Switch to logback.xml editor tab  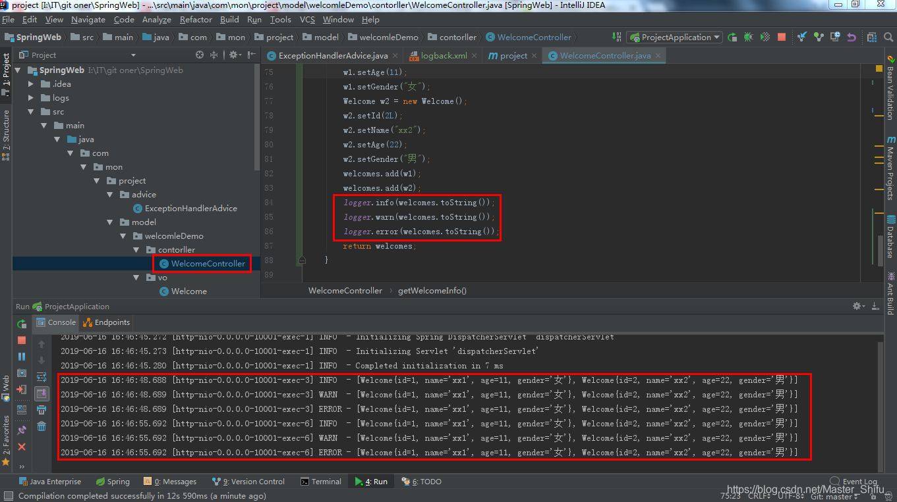[444, 56]
